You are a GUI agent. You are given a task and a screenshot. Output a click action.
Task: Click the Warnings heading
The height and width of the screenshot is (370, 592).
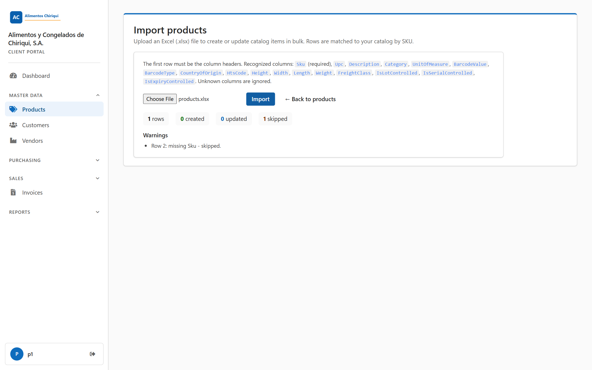155,135
